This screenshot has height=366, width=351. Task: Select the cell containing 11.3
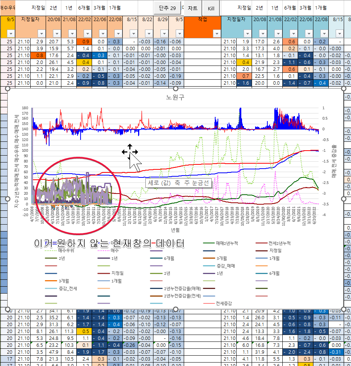coord(69,332)
